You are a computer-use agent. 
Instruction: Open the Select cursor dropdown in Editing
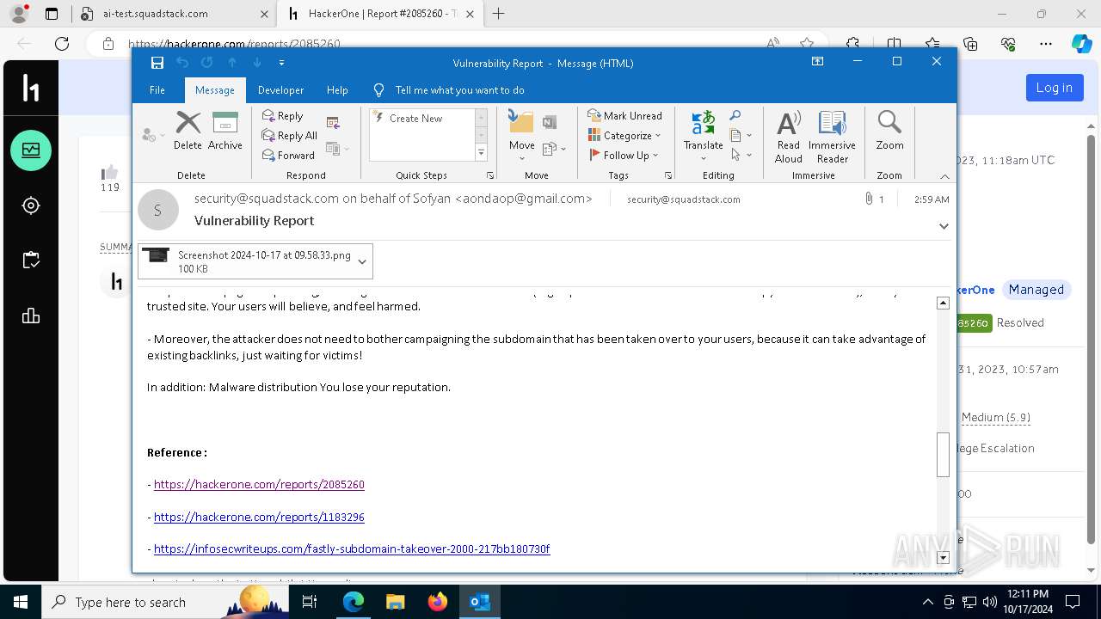coord(741,155)
